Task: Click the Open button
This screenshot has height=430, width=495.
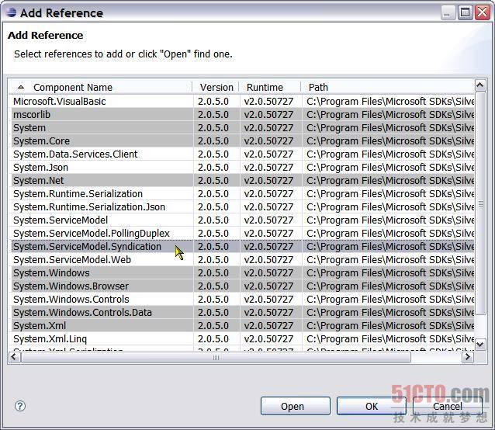Action: pos(296,406)
